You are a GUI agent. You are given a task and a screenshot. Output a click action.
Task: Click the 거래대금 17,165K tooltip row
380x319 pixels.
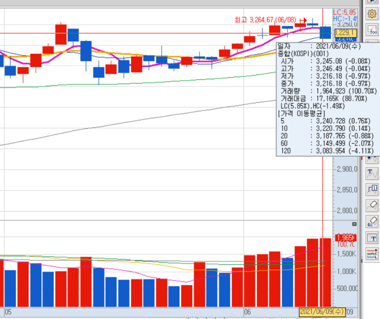(x=324, y=99)
